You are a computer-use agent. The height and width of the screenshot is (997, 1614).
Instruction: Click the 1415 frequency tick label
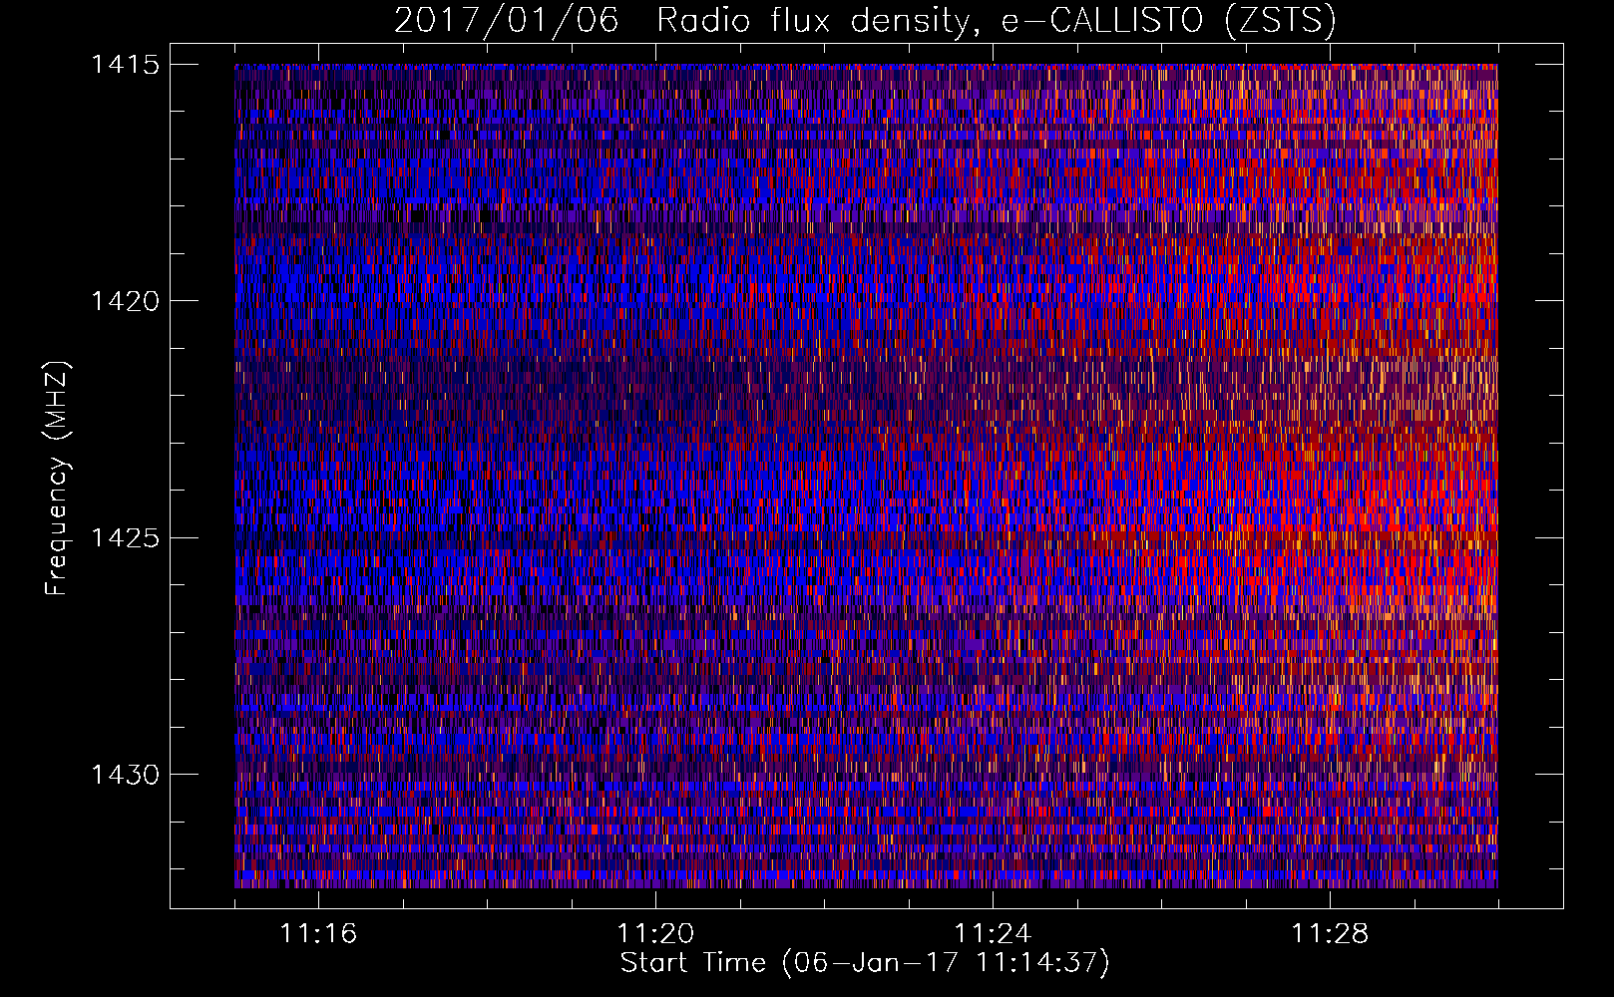(x=126, y=65)
